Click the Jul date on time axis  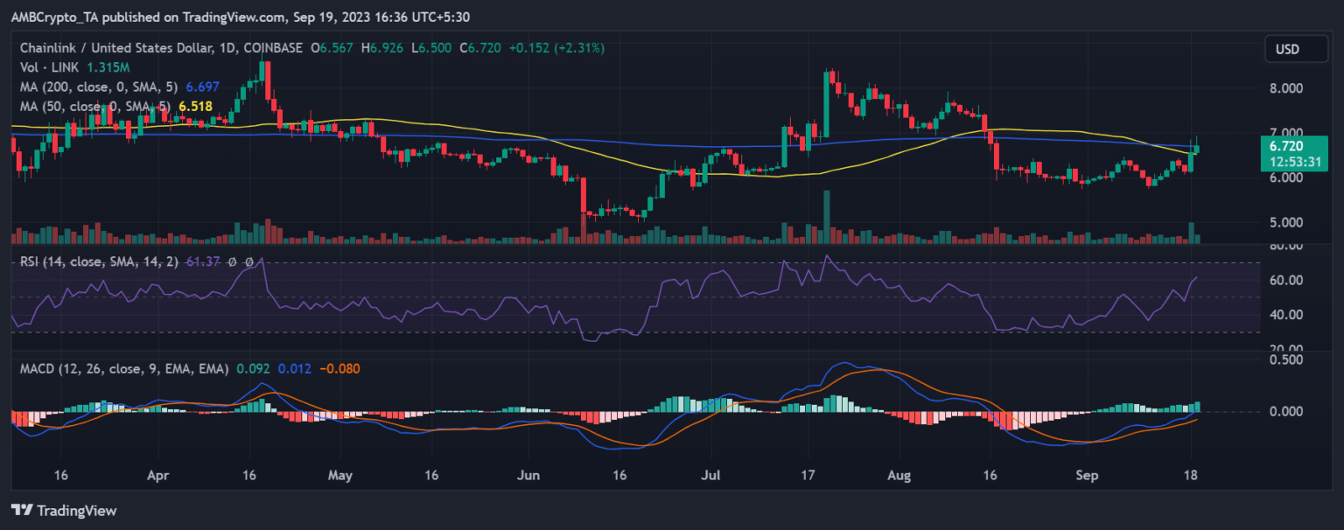pos(712,476)
